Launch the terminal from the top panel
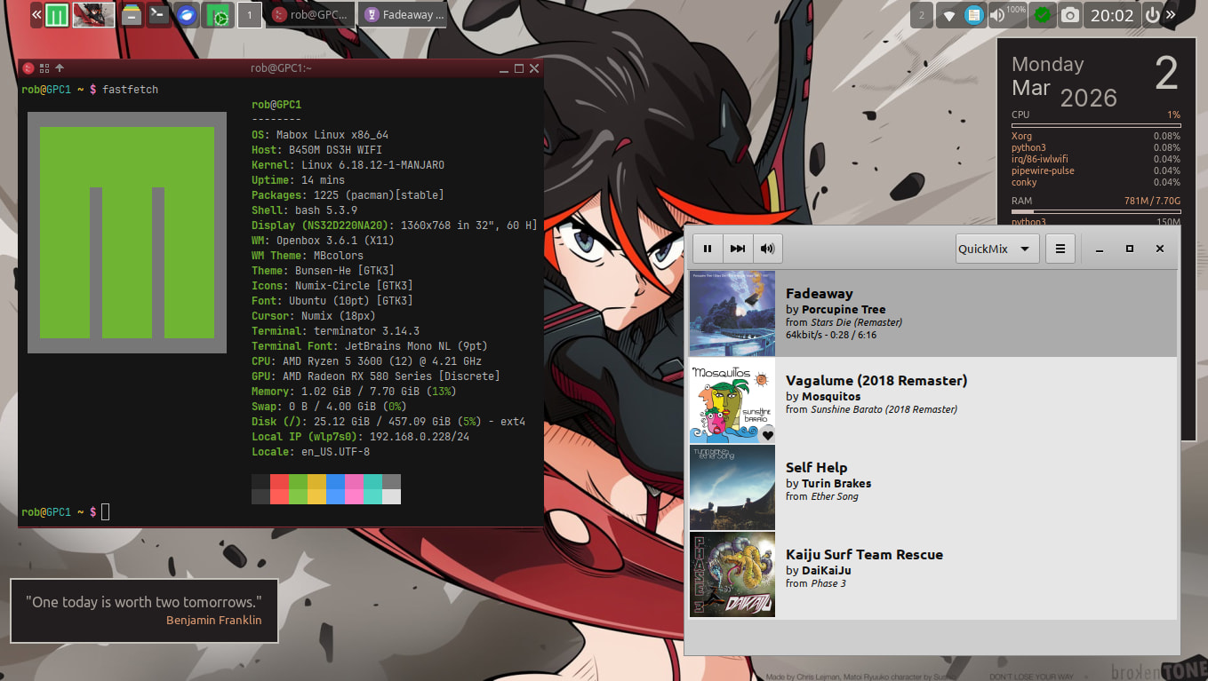This screenshot has height=681, width=1208. pyautogui.click(x=159, y=15)
